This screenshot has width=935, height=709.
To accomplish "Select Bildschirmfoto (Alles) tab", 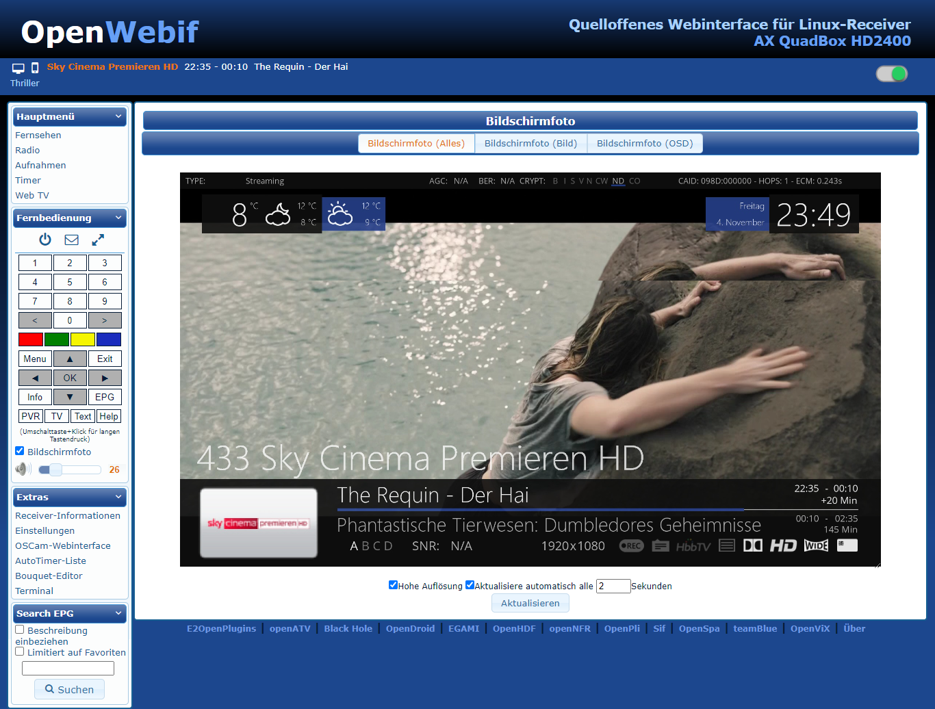I will pyautogui.click(x=416, y=143).
